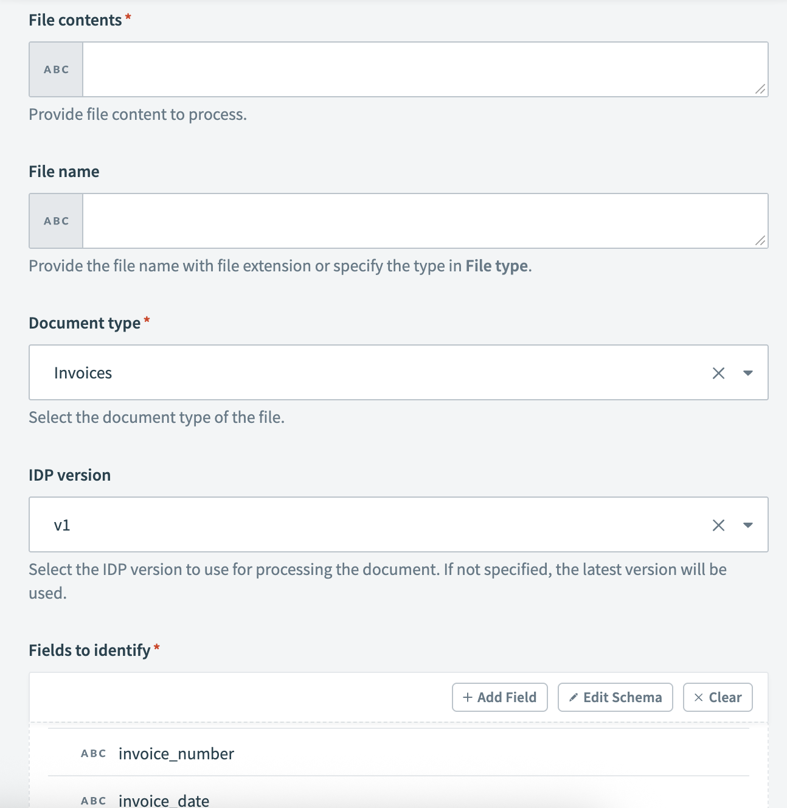Click the Edit Schema button

(x=614, y=697)
